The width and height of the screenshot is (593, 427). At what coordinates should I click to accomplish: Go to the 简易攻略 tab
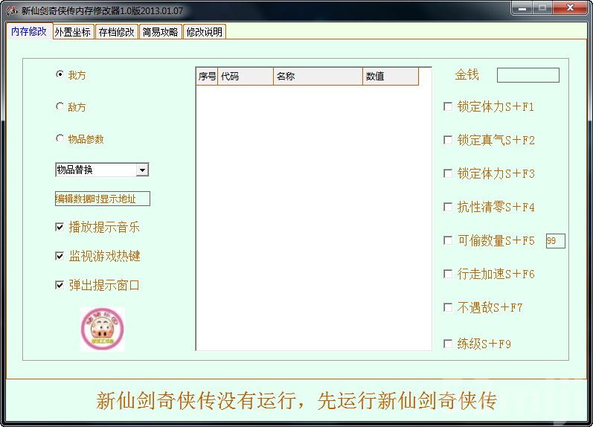click(160, 32)
